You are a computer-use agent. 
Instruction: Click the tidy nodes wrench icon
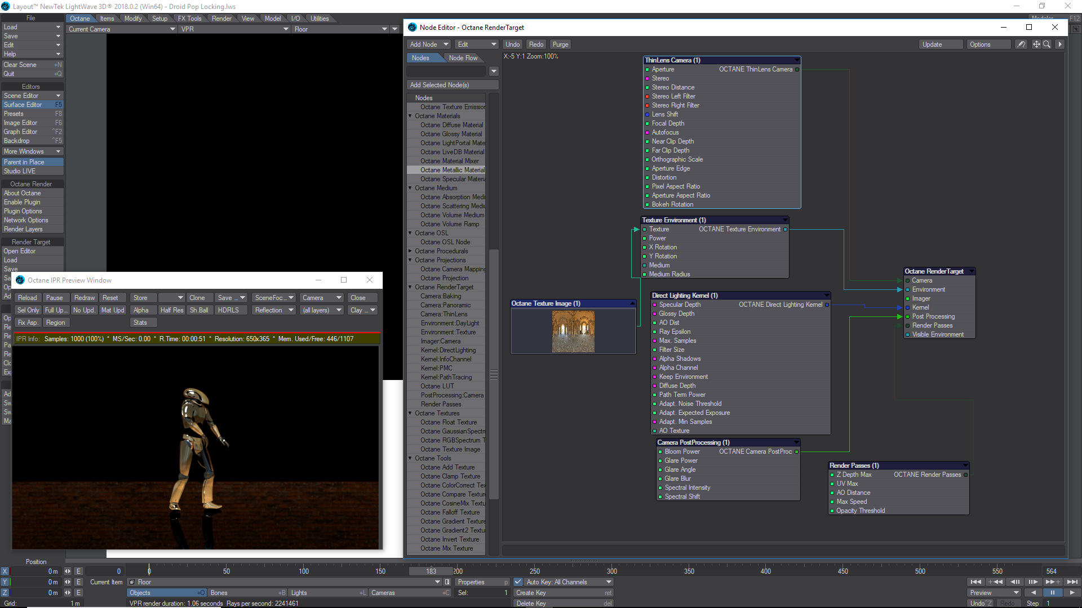coord(1021,44)
